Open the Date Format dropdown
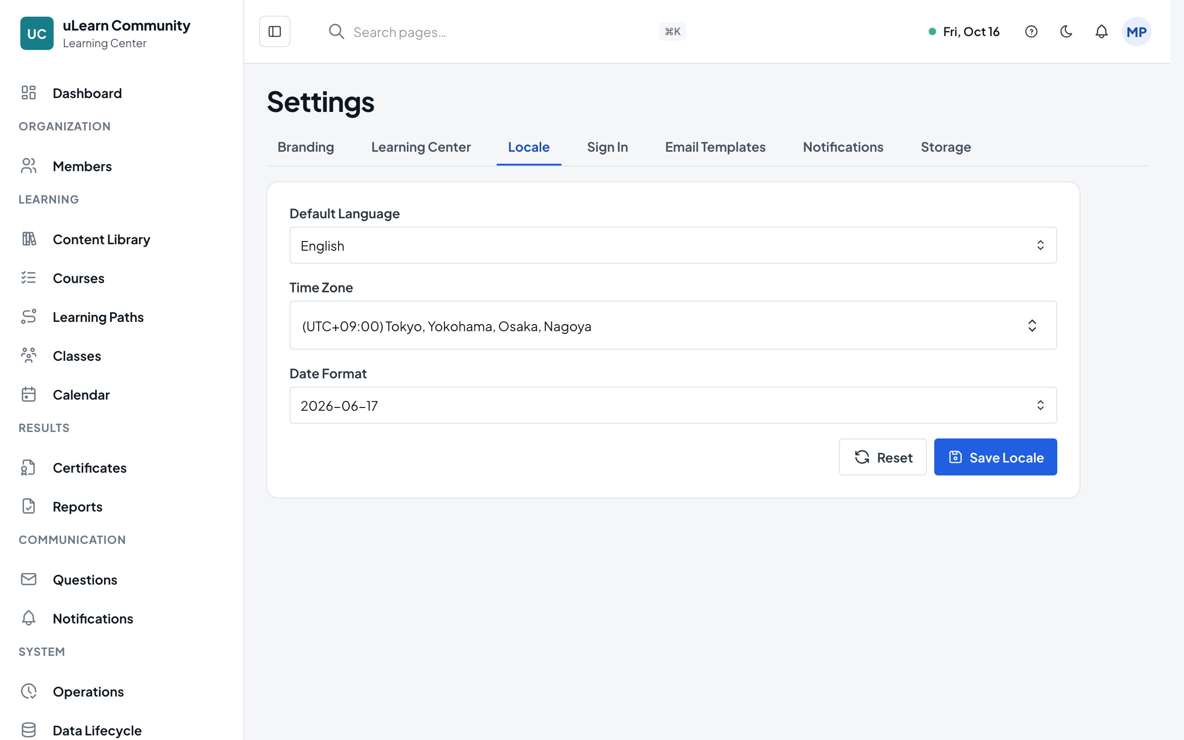 point(673,405)
